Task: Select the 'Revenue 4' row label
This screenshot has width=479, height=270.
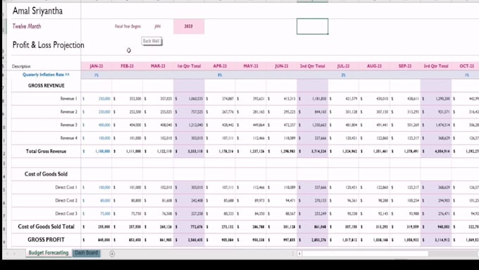Action: pyautogui.click(x=69, y=138)
